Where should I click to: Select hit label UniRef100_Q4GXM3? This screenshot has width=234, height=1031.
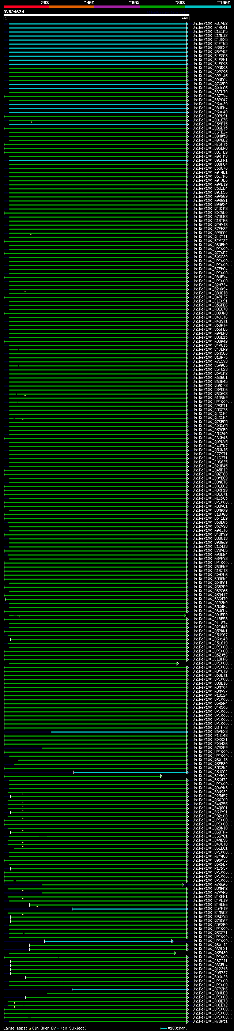[210, 208]
